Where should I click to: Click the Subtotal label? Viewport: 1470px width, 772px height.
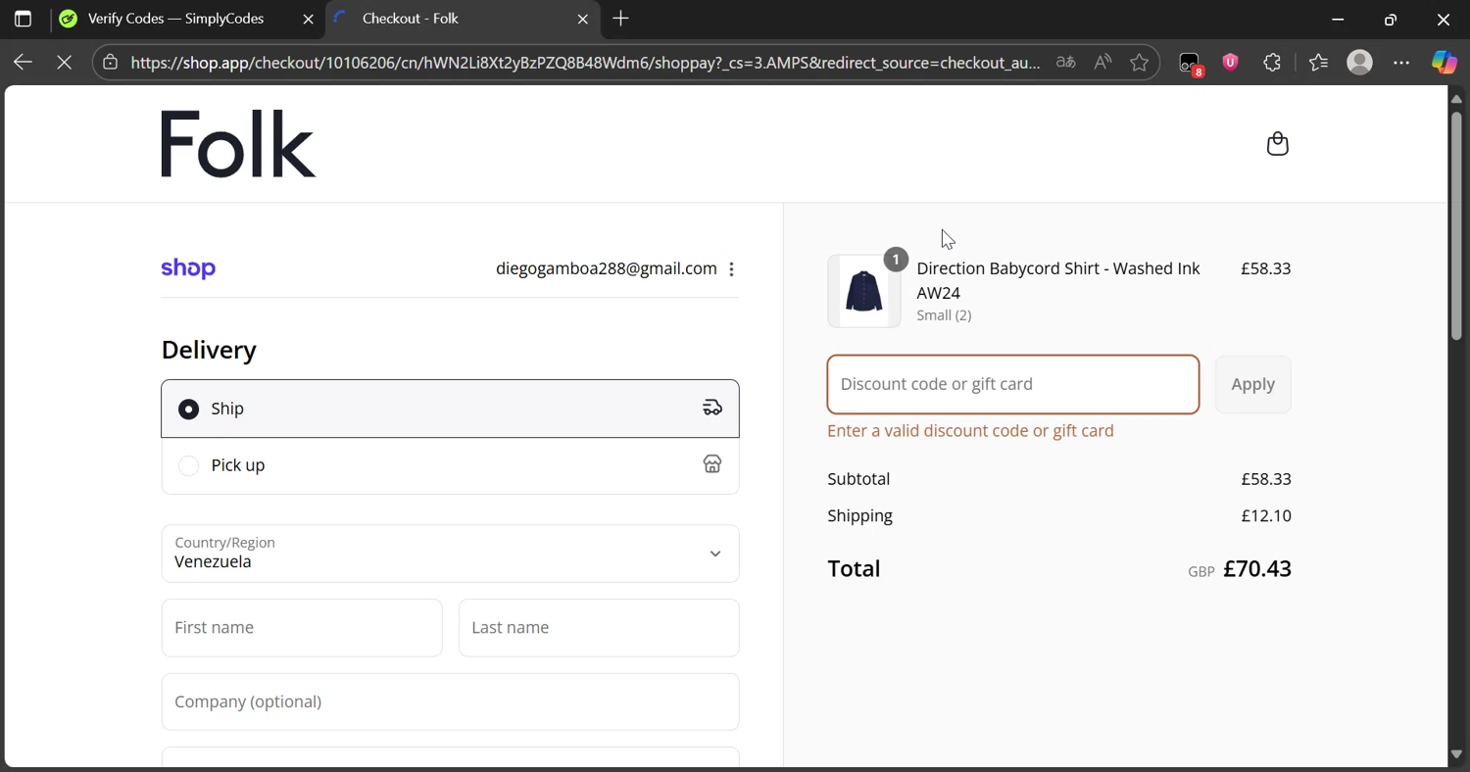858,479
